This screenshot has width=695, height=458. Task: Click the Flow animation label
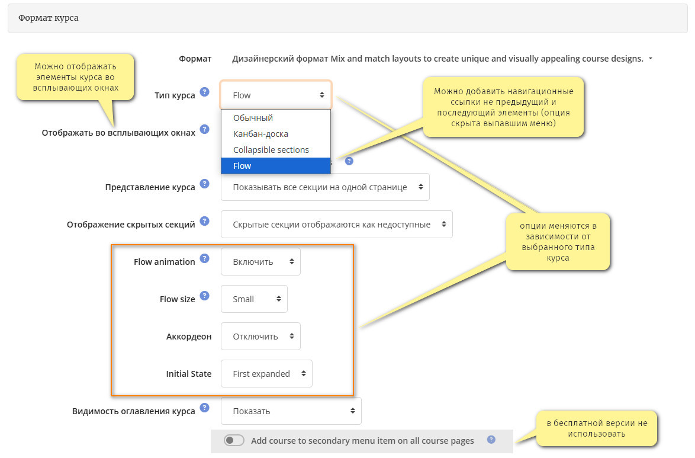coord(165,262)
